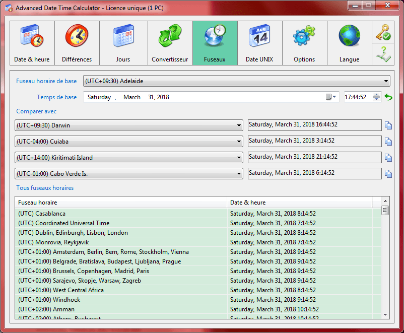The width and height of the screenshot is (404, 333).
Task: Click the Cuiaba result field showing 3:14:52
Action: [315, 141]
